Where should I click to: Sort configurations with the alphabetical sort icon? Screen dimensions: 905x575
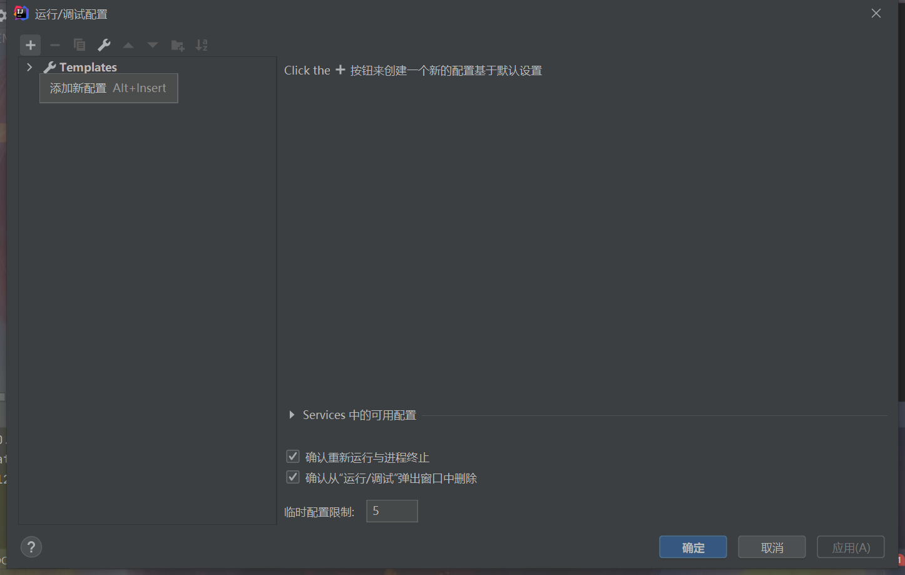pyautogui.click(x=201, y=44)
